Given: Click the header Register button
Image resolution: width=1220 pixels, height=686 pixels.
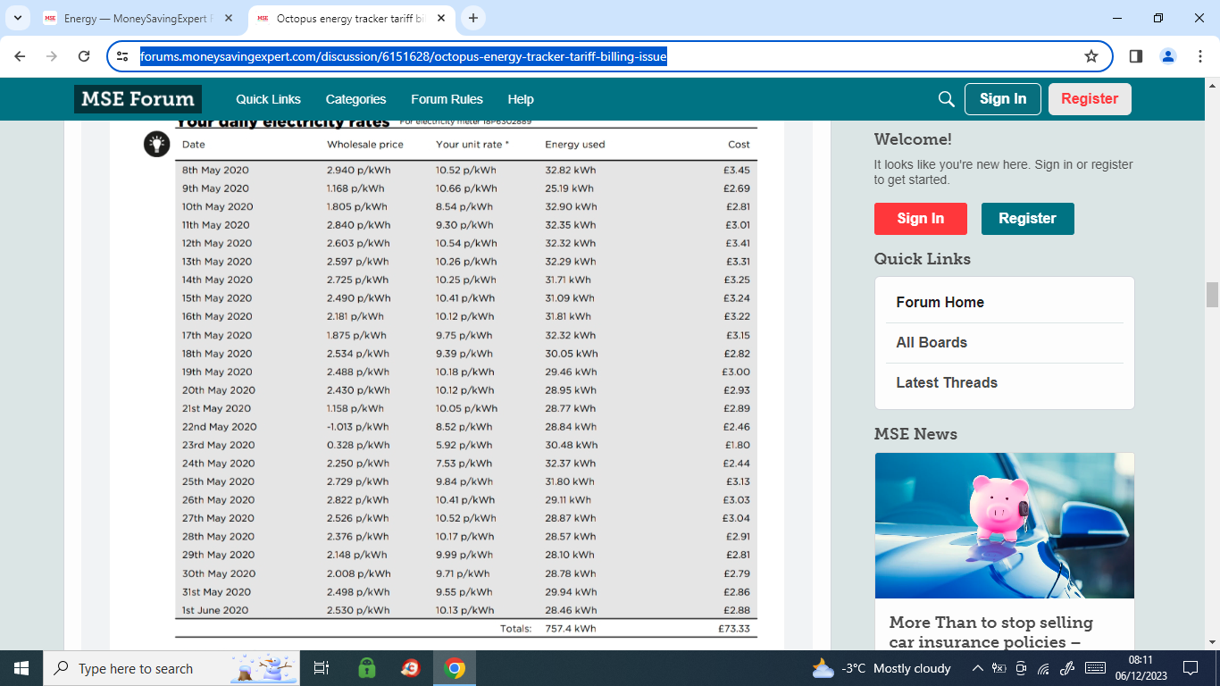Looking at the screenshot, I should (1090, 99).
